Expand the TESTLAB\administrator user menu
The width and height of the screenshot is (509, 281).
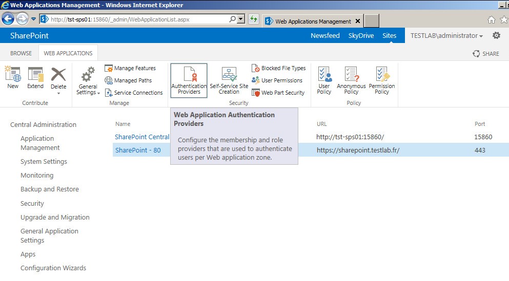[446, 36]
